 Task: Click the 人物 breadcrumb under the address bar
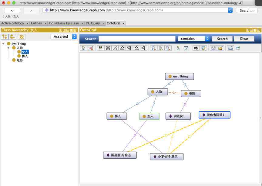coord(8,16)
